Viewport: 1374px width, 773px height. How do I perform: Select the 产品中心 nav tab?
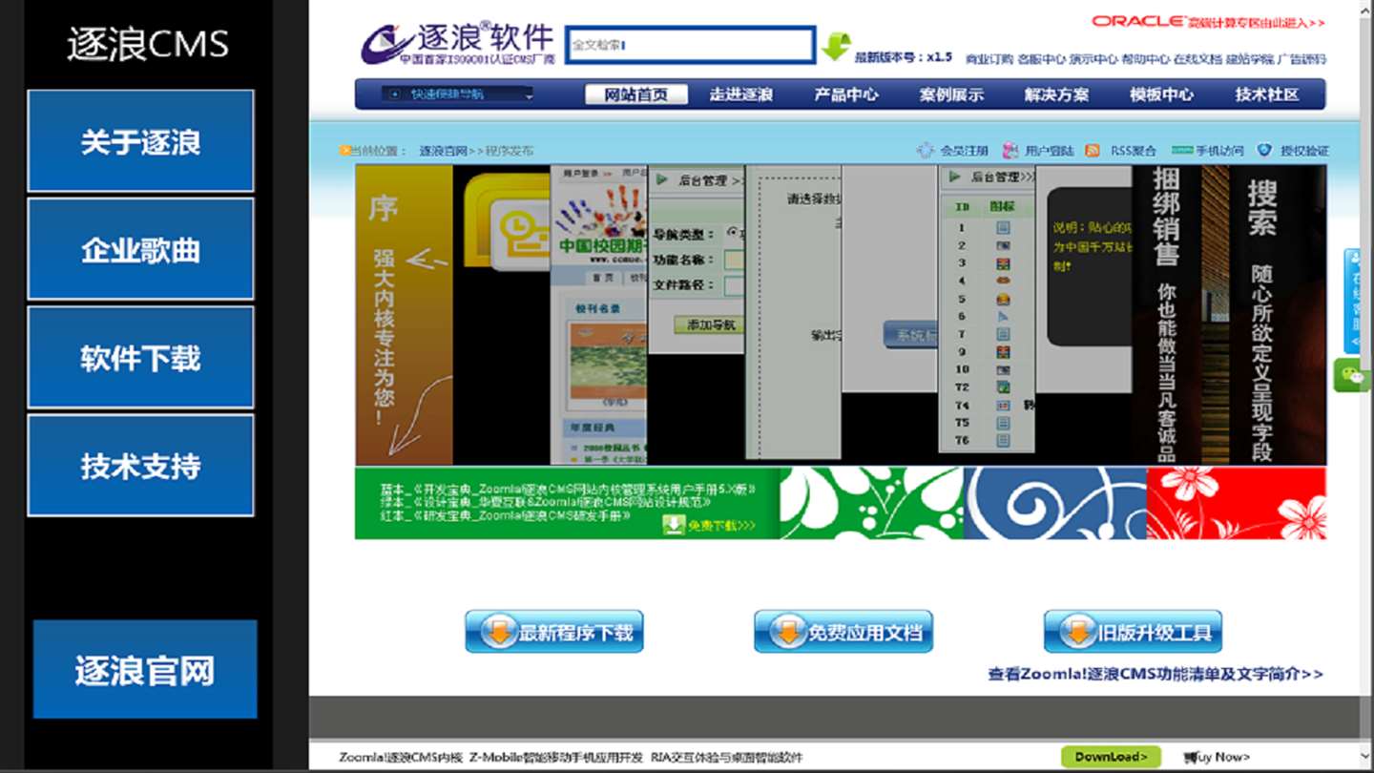coord(845,94)
